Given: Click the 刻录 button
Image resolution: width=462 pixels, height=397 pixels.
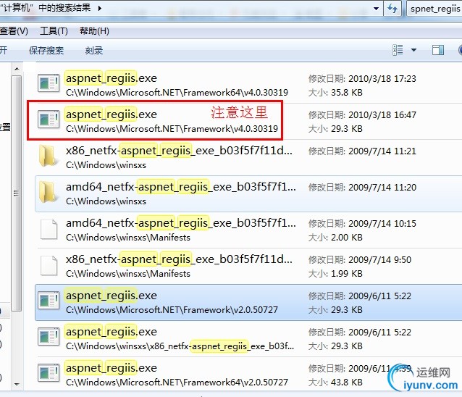Looking at the screenshot, I should coord(94,51).
